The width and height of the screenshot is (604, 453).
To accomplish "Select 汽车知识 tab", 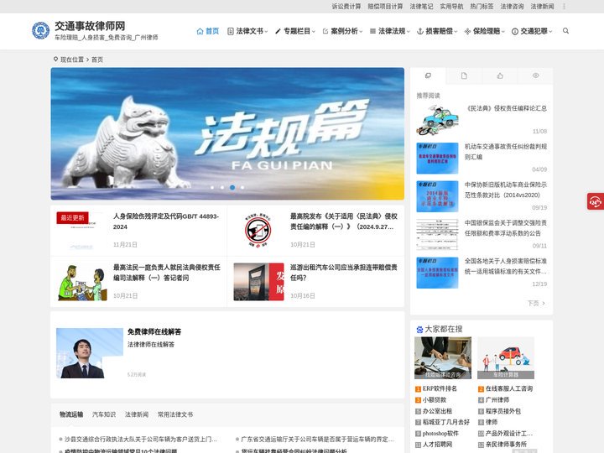I will 104,414.
